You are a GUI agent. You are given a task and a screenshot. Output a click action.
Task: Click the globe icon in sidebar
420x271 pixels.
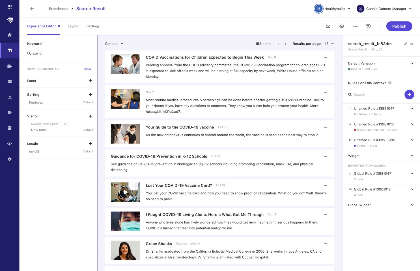(10, 113)
